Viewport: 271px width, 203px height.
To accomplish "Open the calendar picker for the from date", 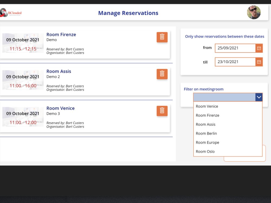I will coord(259,48).
